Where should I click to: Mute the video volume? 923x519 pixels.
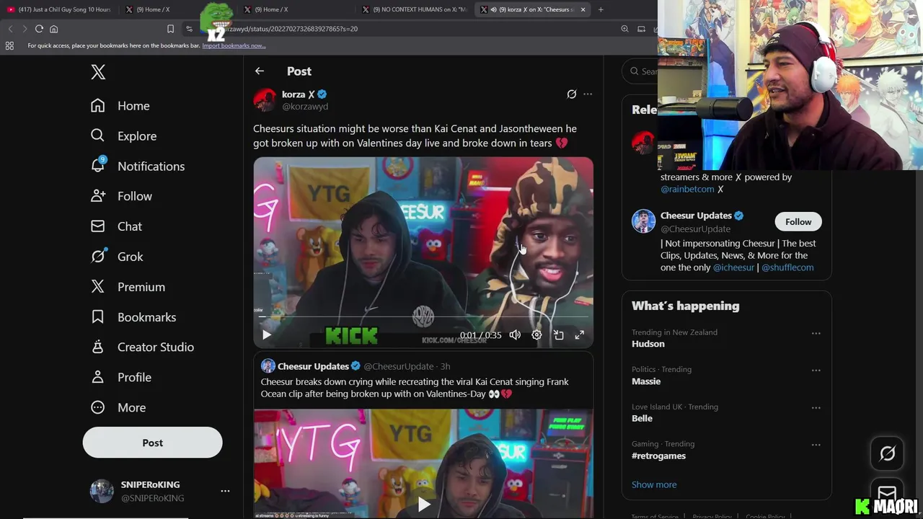pos(515,335)
